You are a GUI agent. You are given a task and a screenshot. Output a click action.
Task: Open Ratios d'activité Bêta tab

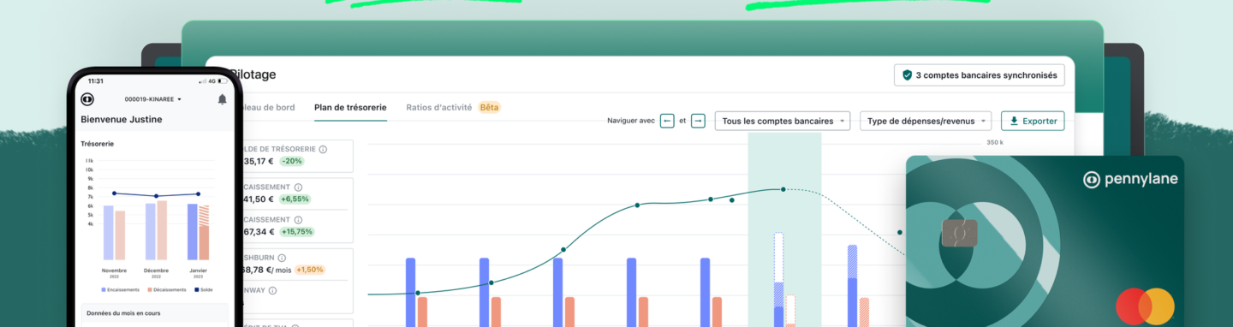[453, 108]
